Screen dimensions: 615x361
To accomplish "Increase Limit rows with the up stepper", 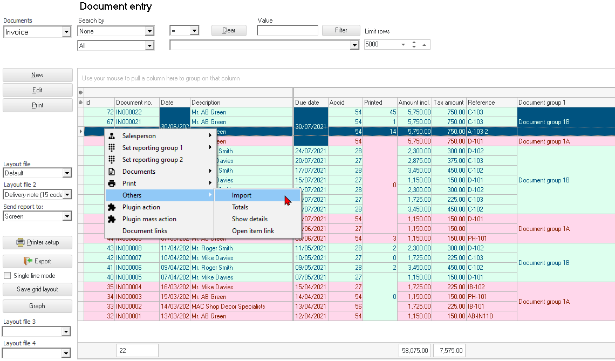I will click(414, 42).
